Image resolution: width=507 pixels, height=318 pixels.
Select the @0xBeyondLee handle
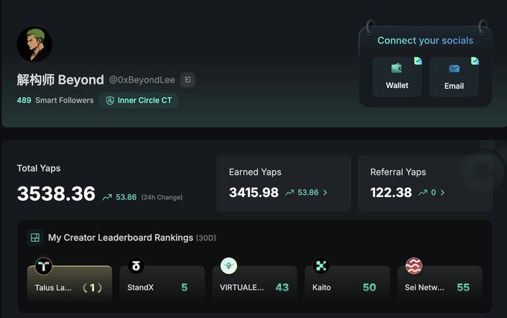(x=142, y=80)
